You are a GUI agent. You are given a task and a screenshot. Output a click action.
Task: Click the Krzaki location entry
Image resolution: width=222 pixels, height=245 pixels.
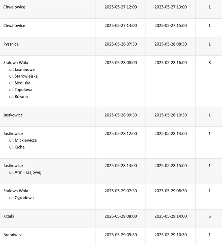(x=9, y=216)
